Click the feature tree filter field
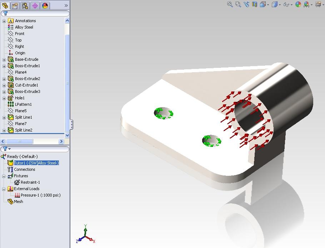The image size is (325, 248). (35, 14)
